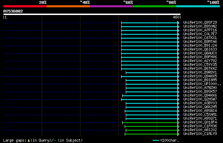Click the green ~80% identity legend segment
This screenshot has width=223, height=143.
point(155,6)
